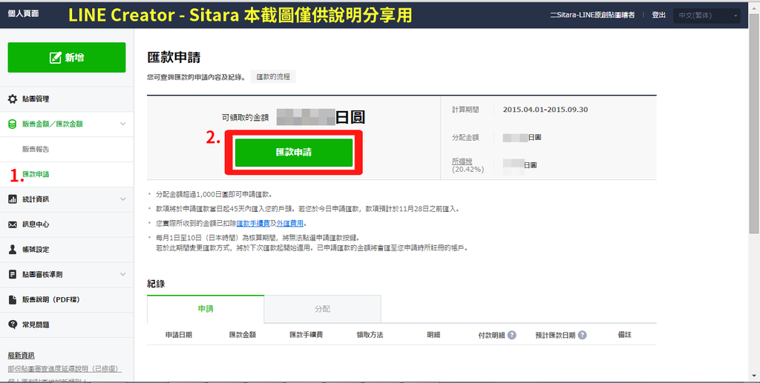Screen dimensions: 760x383
Task: Open the 匯款手續費 link
Action: (253, 224)
